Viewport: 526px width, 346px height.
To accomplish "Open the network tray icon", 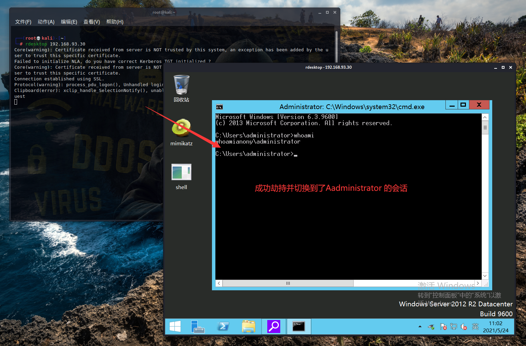I will pyautogui.click(x=454, y=327).
